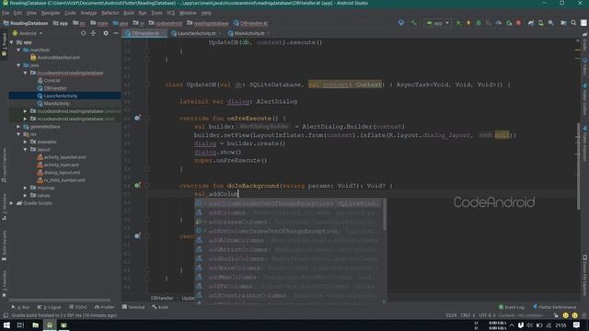Select dialog_layout.xml in layout folder
This screenshot has height=331, width=589.
click(x=62, y=173)
